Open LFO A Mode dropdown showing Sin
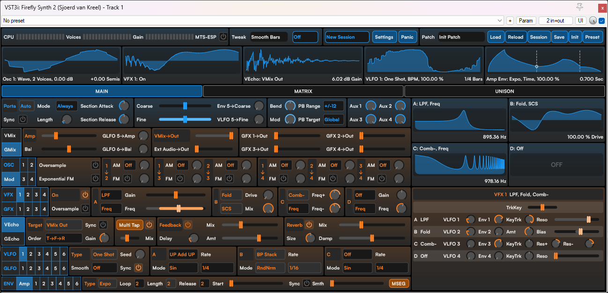This screenshot has width=608, height=293. (183, 268)
